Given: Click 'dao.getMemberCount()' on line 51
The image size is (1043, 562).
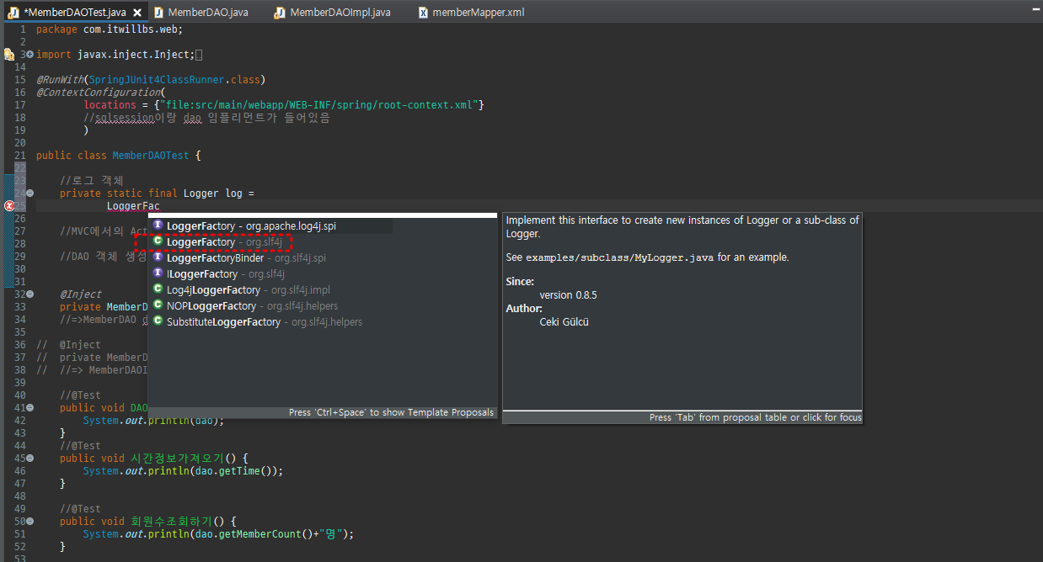Looking at the screenshot, I should [x=250, y=534].
